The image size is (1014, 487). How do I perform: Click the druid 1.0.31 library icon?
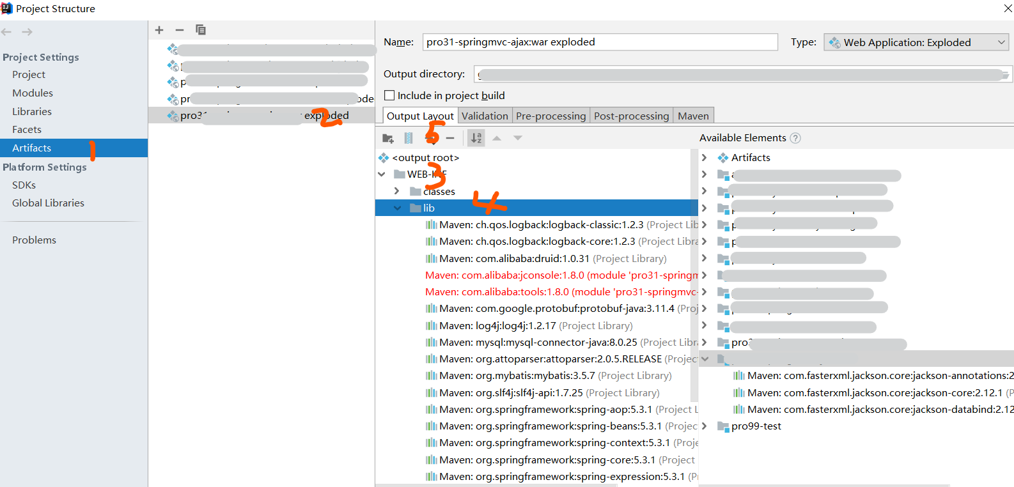tap(432, 258)
